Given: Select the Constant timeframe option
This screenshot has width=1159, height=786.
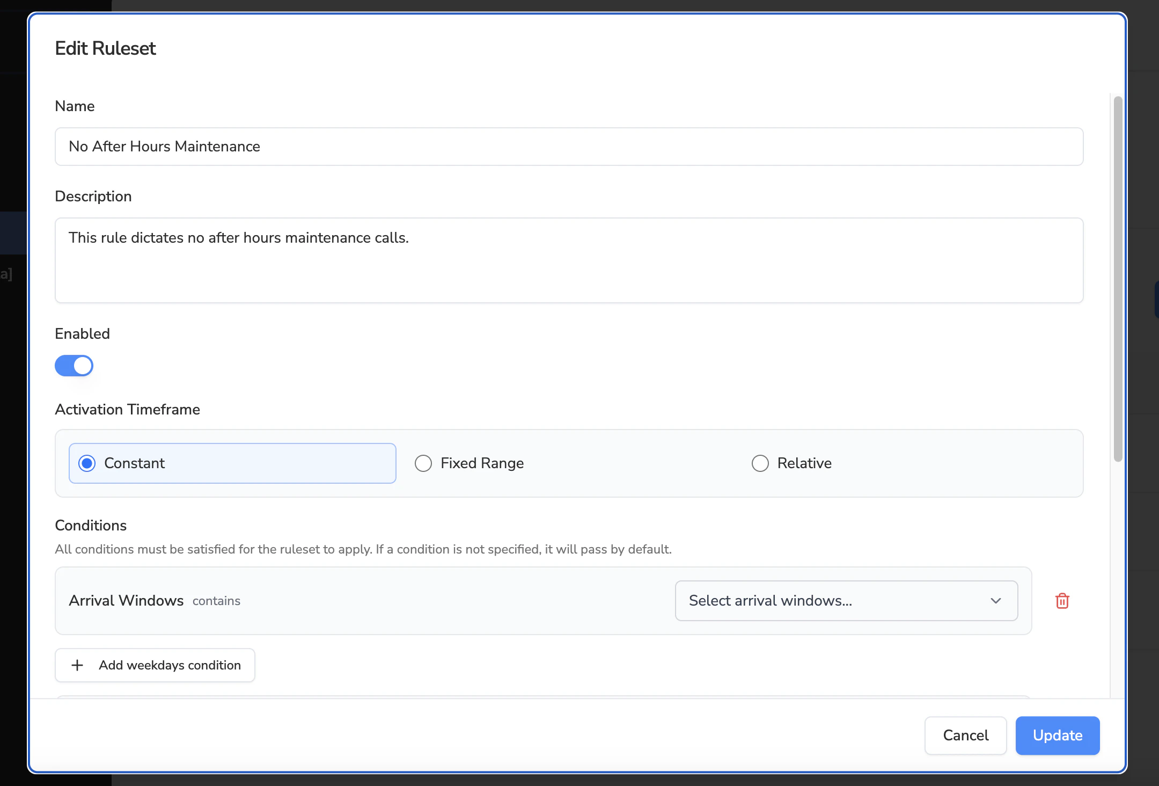Looking at the screenshot, I should click(x=232, y=463).
